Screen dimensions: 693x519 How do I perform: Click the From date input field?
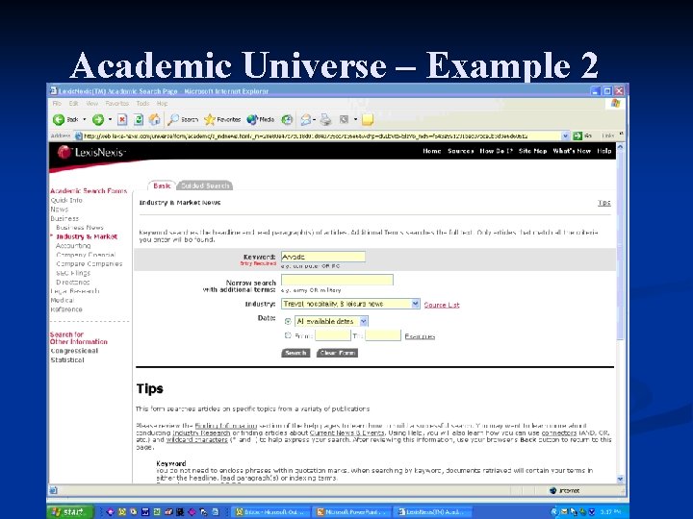(x=332, y=335)
